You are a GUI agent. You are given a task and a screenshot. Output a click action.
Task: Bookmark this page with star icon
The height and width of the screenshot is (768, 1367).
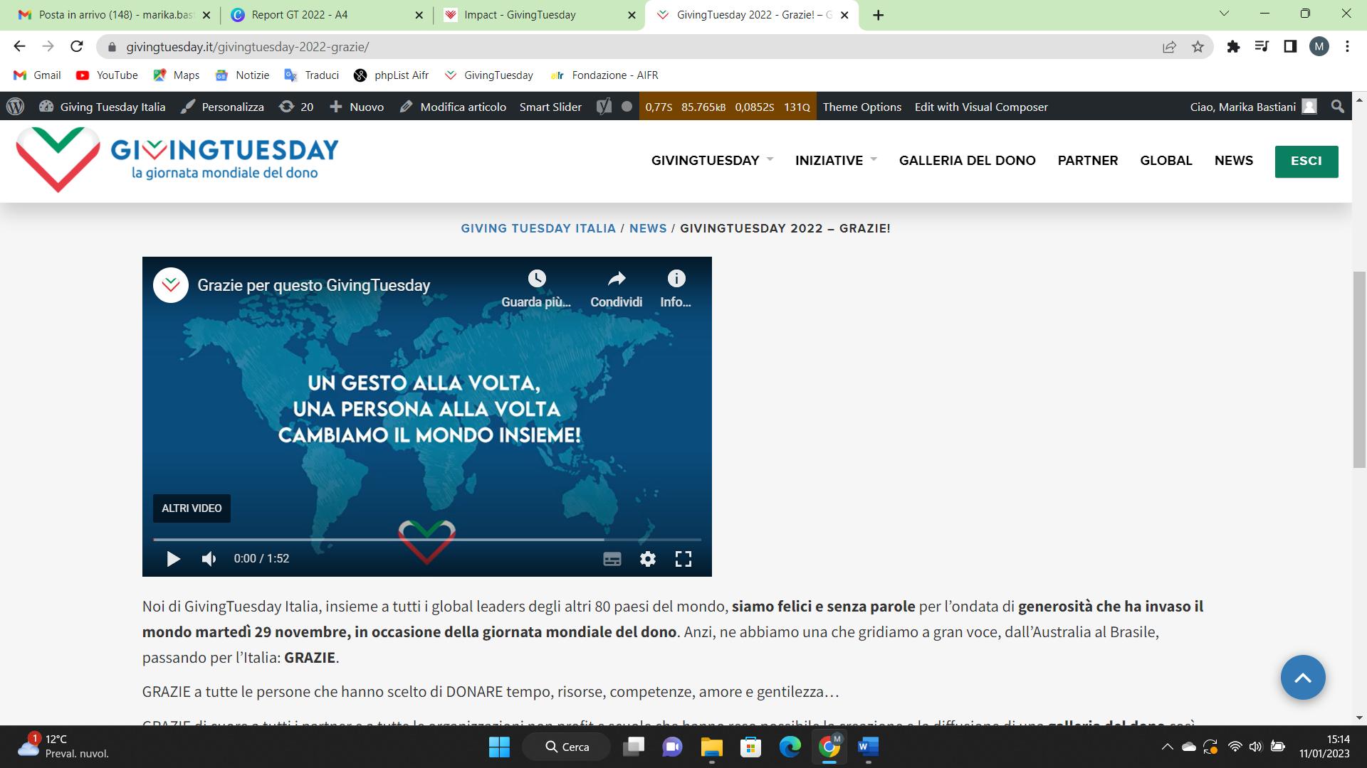pos(1198,47)
